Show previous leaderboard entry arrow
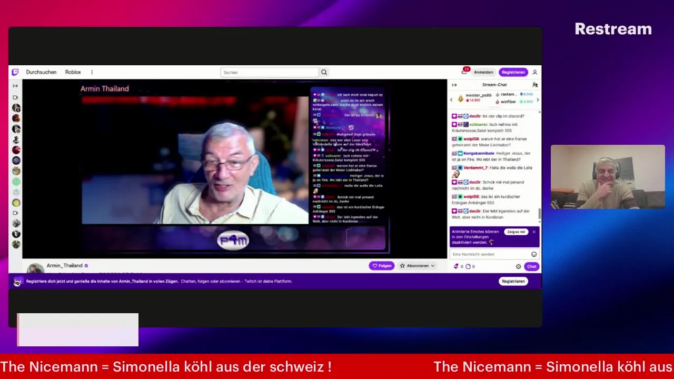 click(x=451, y=99)
